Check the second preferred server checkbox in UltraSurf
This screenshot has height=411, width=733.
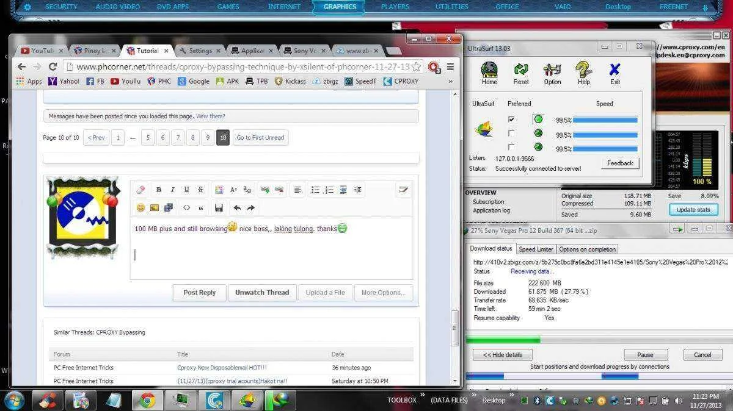tap(511, 133)
